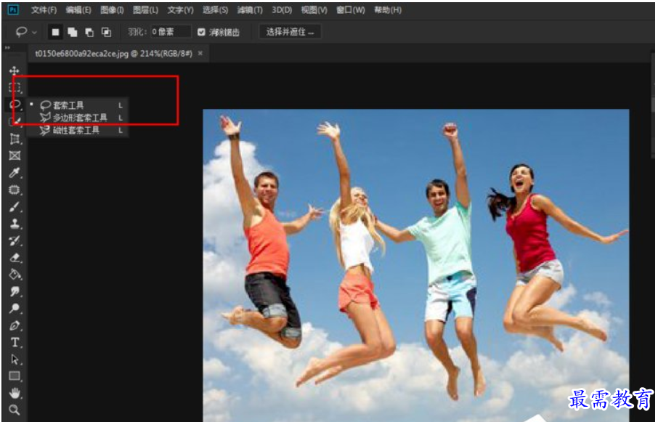Select the Spot Healing Brush tool
Image resolution: width=658 pixels, height=422 pixels.
pyautogui.click(x=15, y=190)
